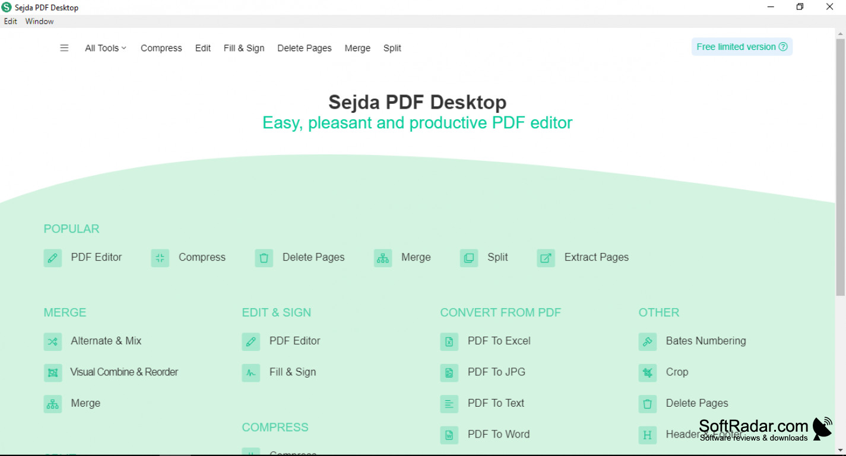Screen dimensions: 846x456
Task: Expand the All Tools dropdown
Action: (106, 48)
